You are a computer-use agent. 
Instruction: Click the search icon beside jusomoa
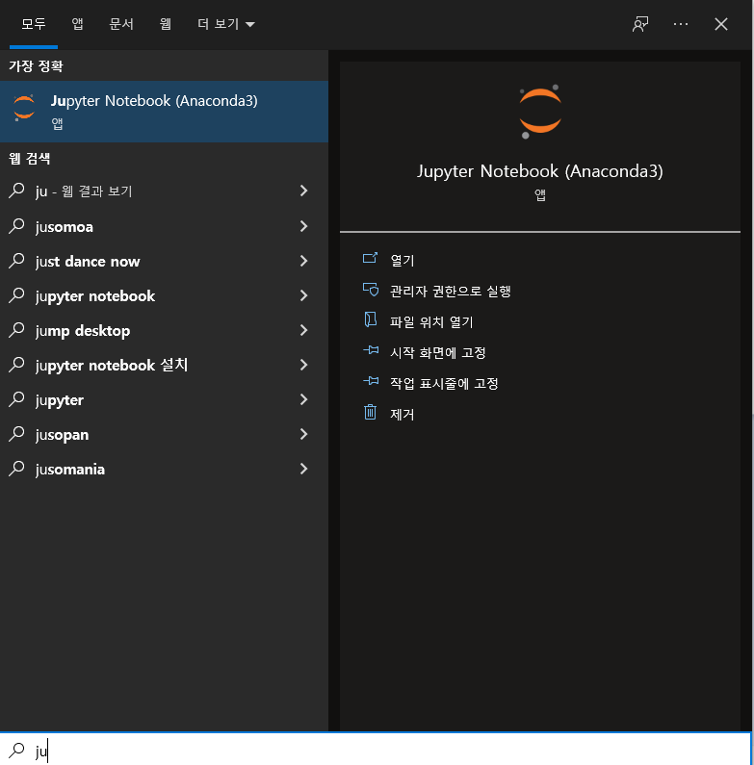coord(16,226)
